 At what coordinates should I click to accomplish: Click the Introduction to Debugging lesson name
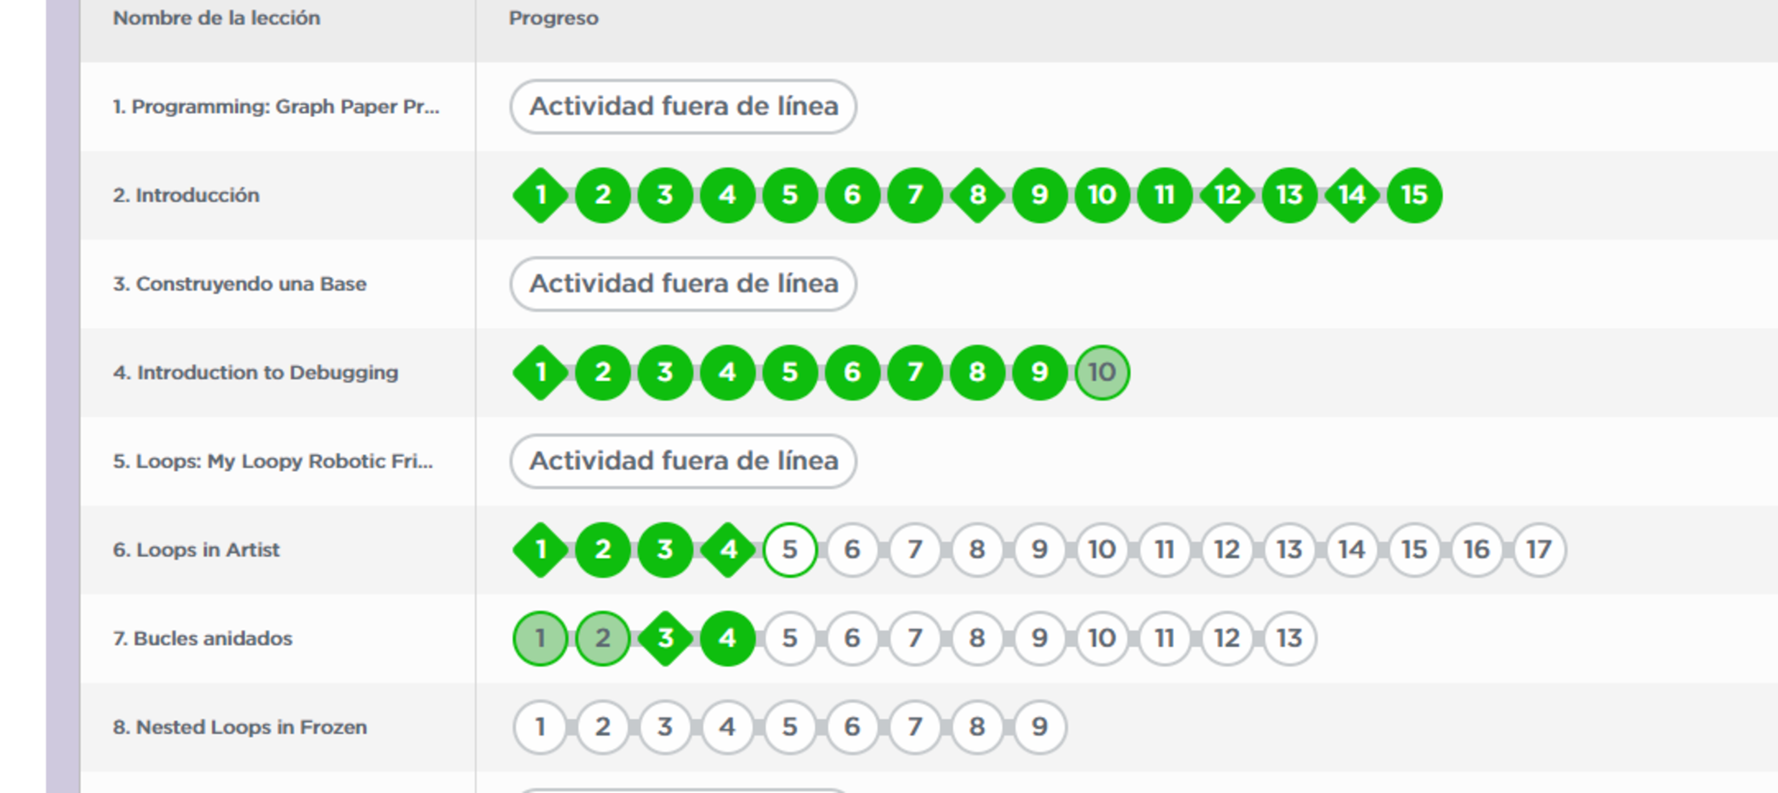pyautogui.click(x=255, y=372)
